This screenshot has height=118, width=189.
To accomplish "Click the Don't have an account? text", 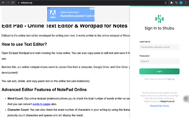I will tap(156, 79).
